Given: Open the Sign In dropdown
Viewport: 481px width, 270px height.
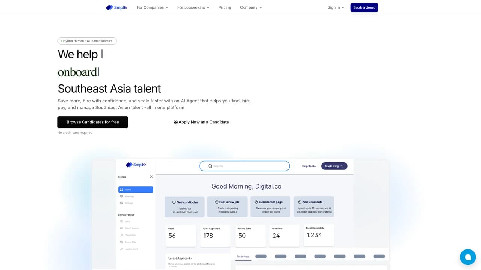Looking at the screenshot, I should pos(336,7).
